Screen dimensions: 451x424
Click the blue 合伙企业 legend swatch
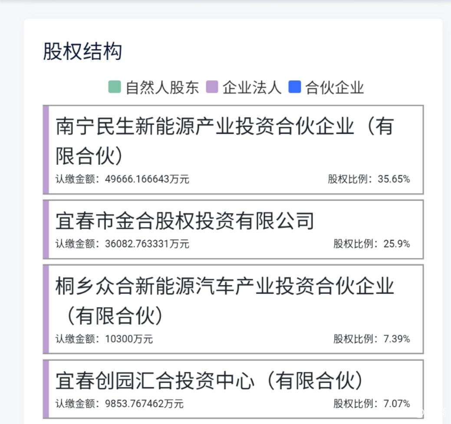295,87
